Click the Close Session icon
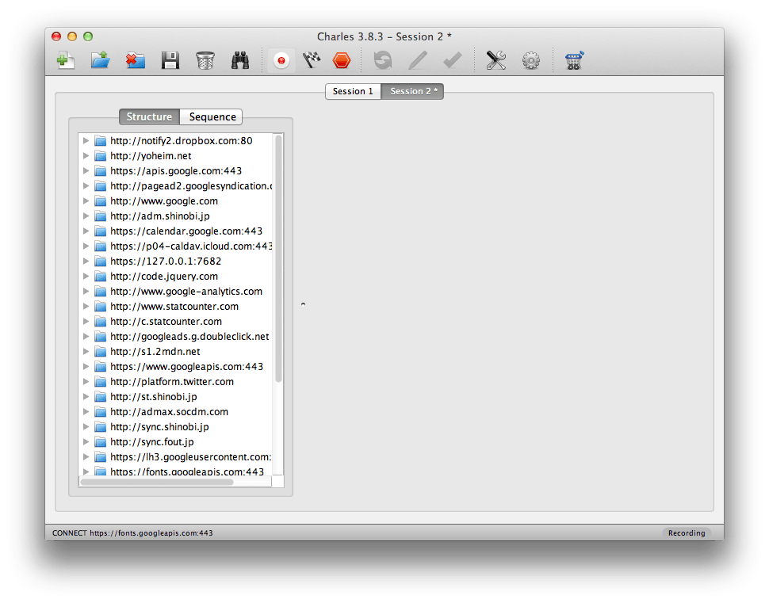769x603 pixels. [x=136, y=60]
